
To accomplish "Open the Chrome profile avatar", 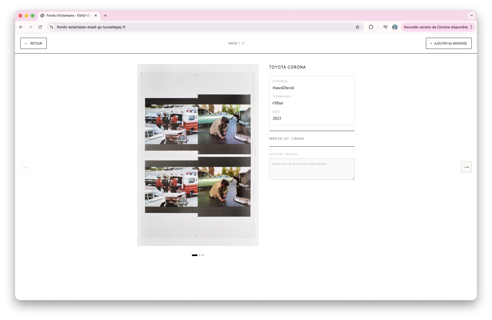I will pyautogui.click(x=395, y=27).
